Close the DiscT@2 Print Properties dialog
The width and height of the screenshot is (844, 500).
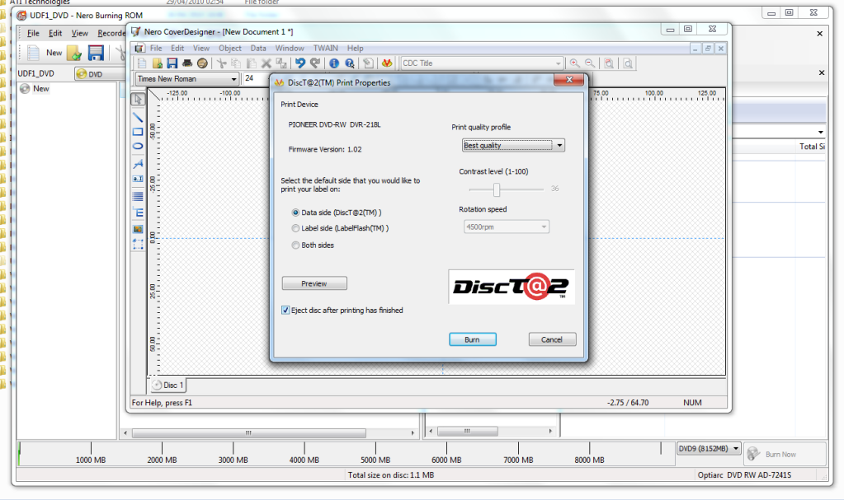pos(569,80)
